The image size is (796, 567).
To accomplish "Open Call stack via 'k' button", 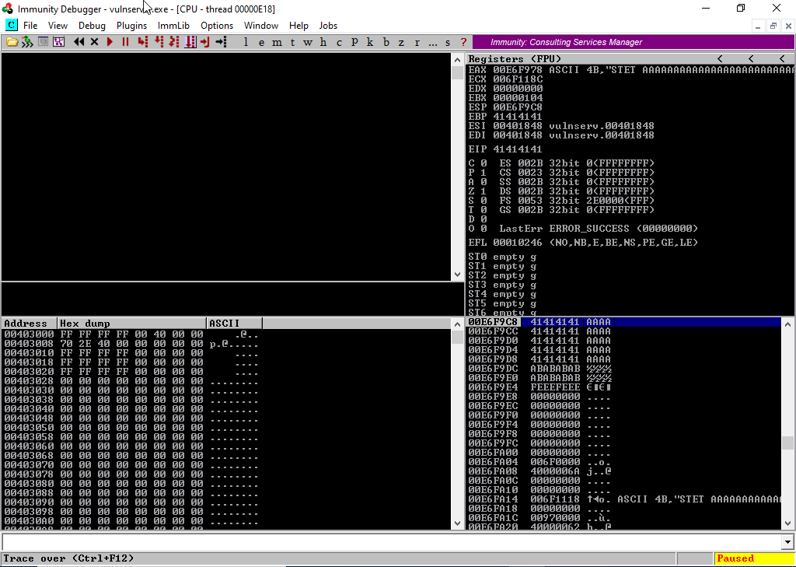I will coord(370,42).
